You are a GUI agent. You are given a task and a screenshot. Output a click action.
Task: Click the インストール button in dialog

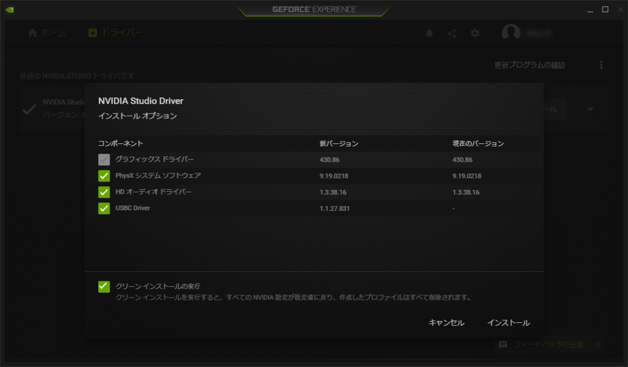pos(508,322)
